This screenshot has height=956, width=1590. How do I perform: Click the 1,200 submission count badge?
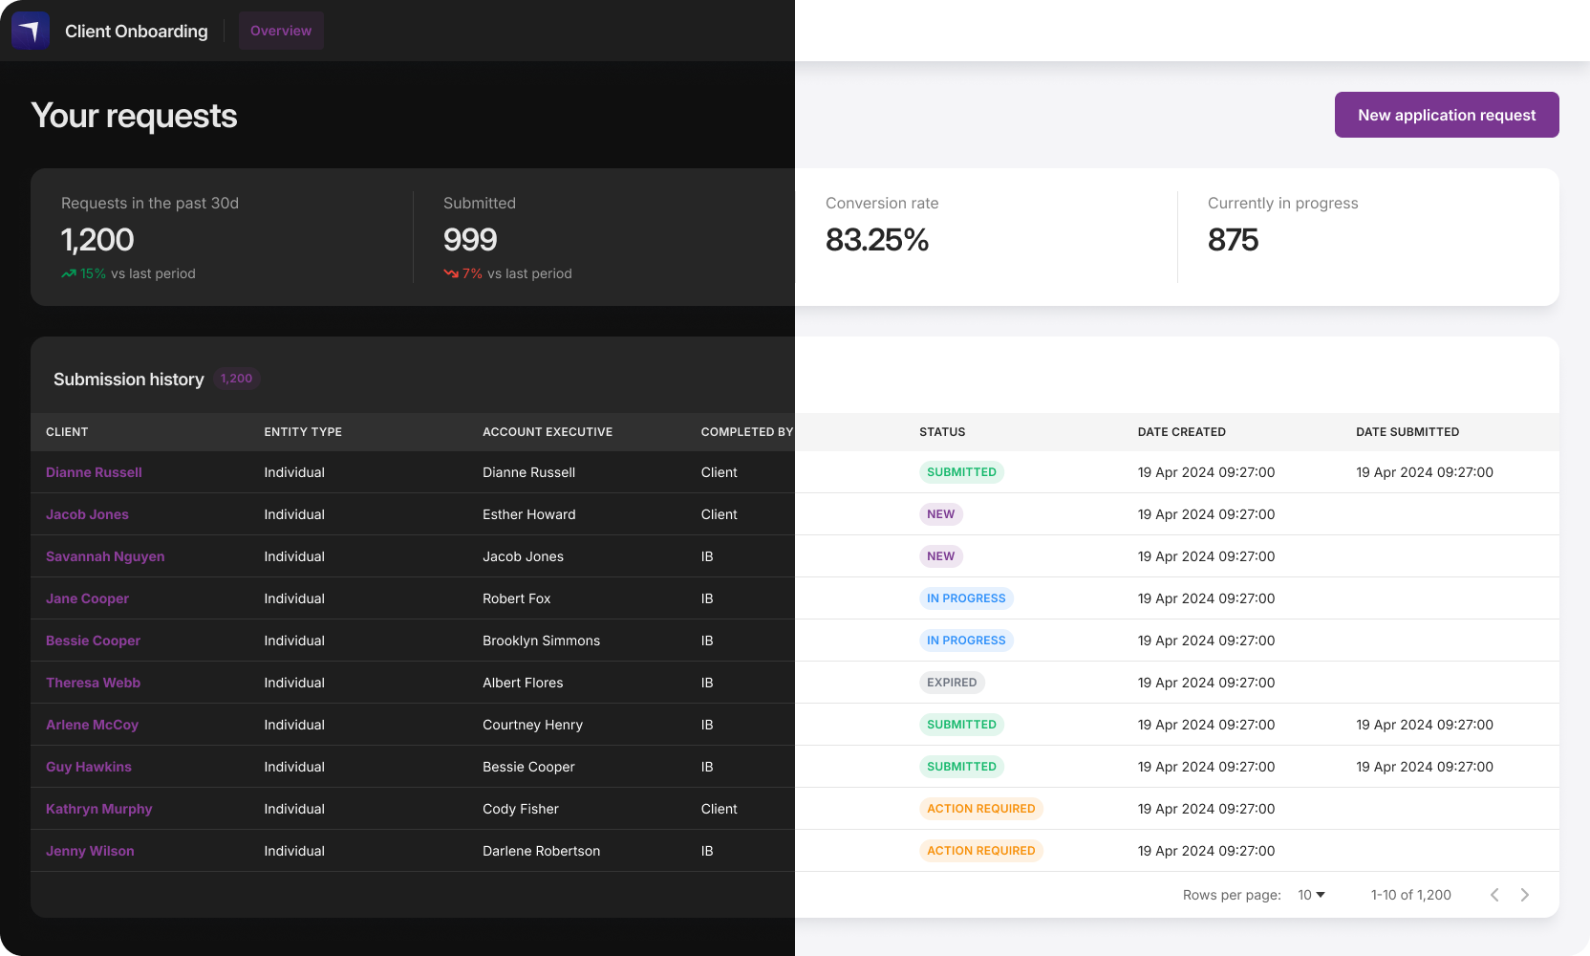[236, 379]
